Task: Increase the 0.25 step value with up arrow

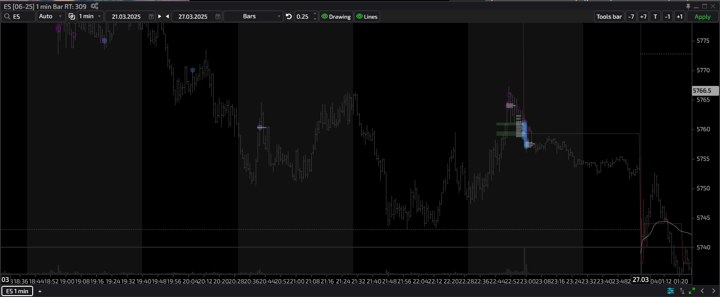Action: pos(315,14)
